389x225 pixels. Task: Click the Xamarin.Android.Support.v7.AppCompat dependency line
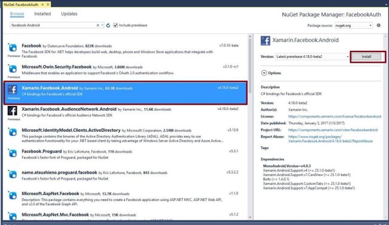point(309,188)
